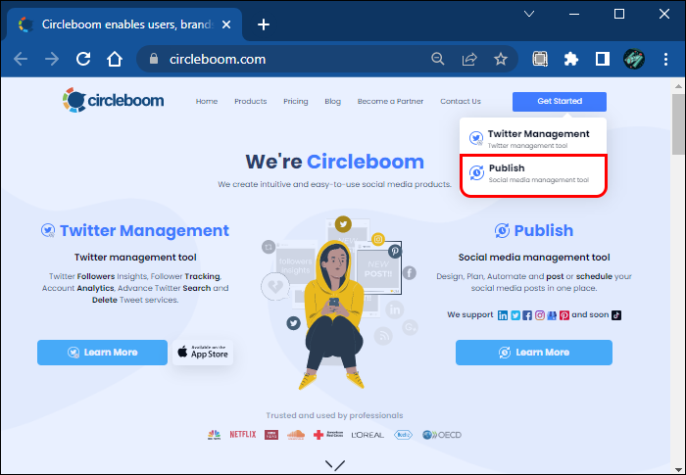
Task: Reload the current page
Action: tap(83, 59)
